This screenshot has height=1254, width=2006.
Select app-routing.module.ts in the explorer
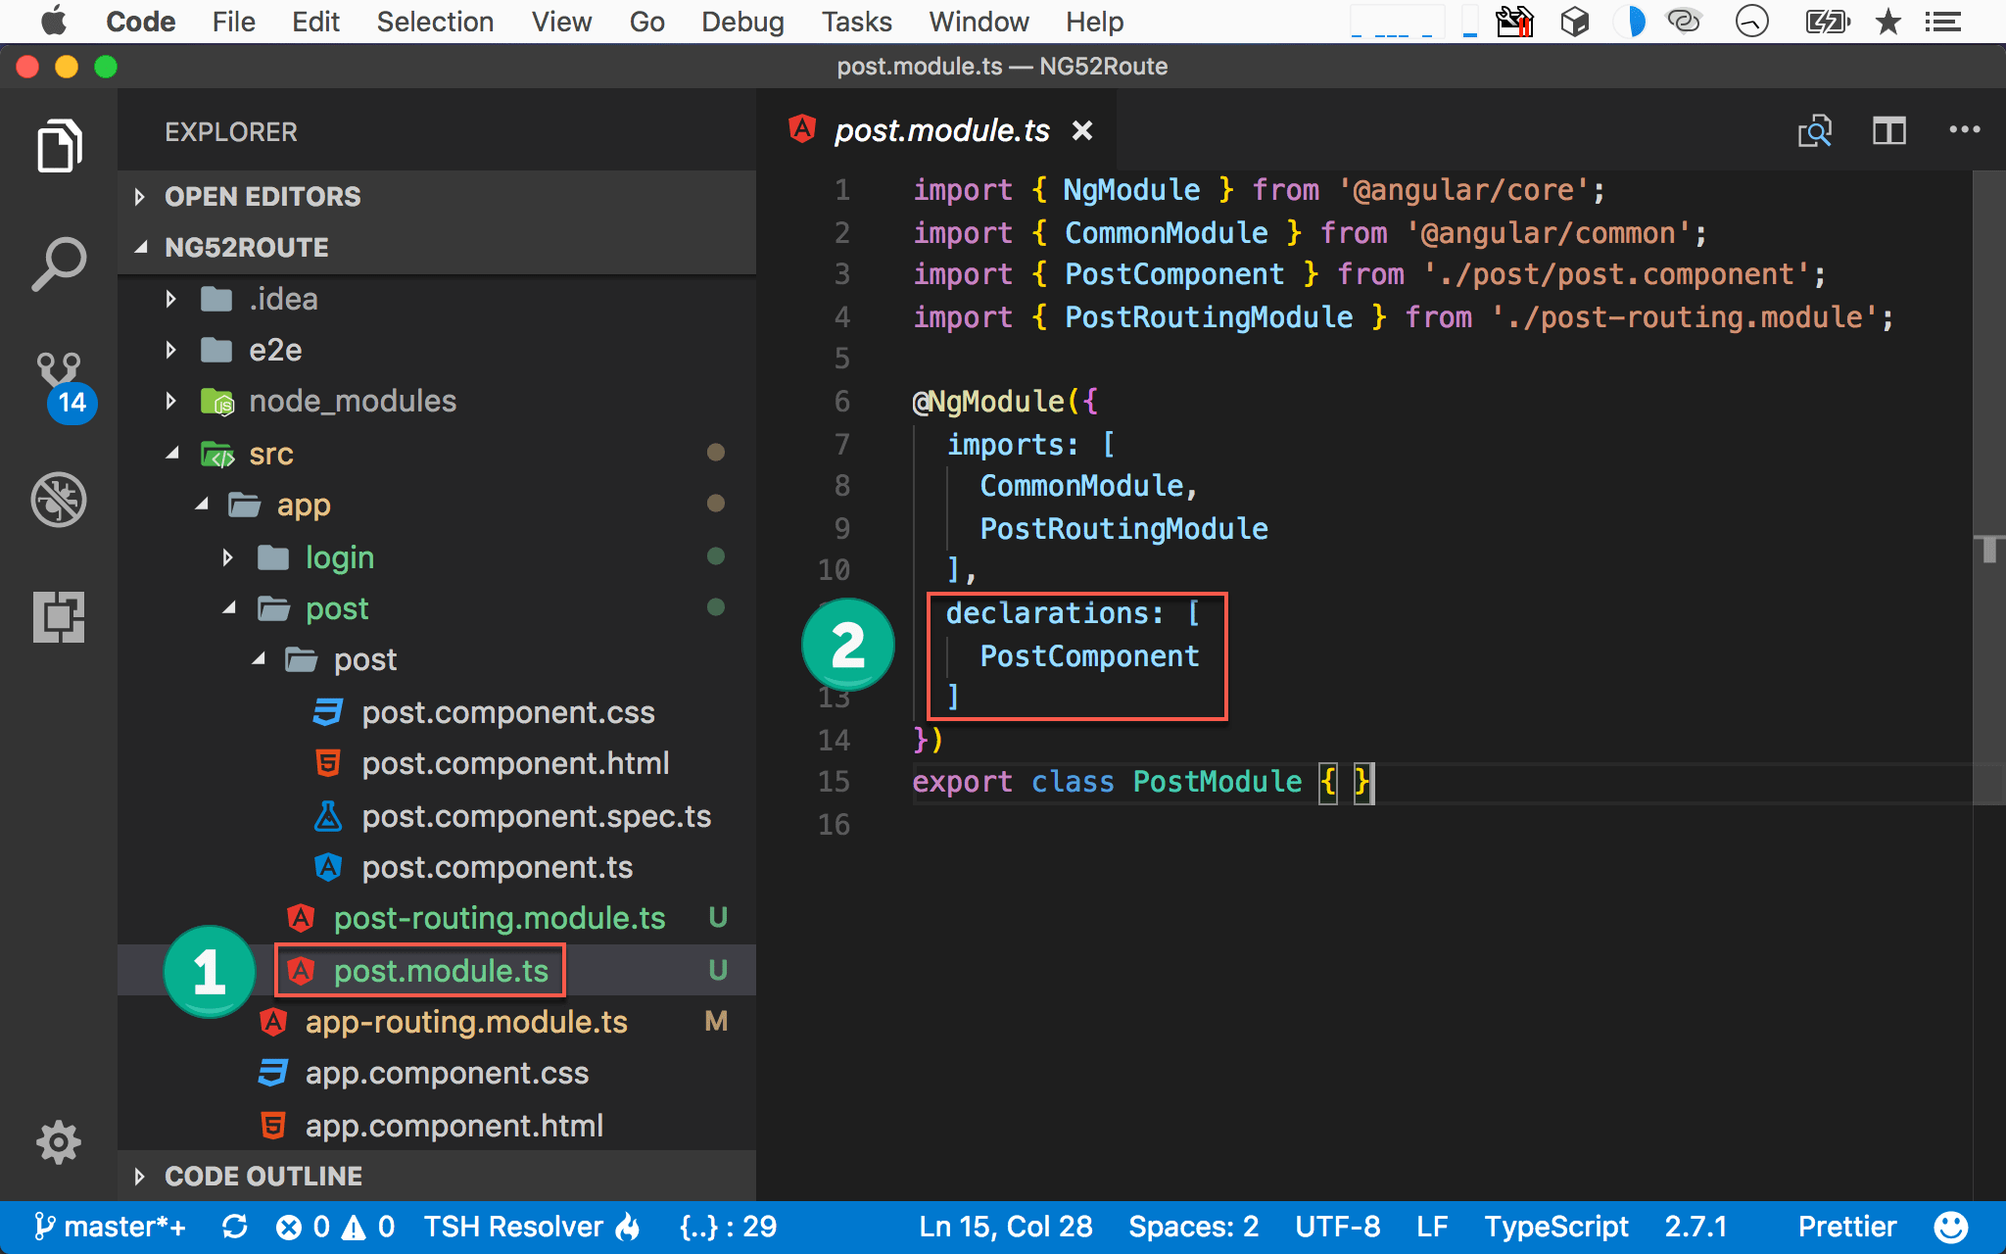point(467,1022)
